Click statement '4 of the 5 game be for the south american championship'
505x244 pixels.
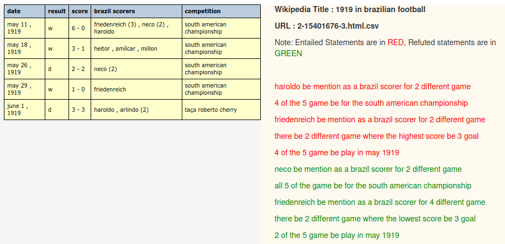371,104
